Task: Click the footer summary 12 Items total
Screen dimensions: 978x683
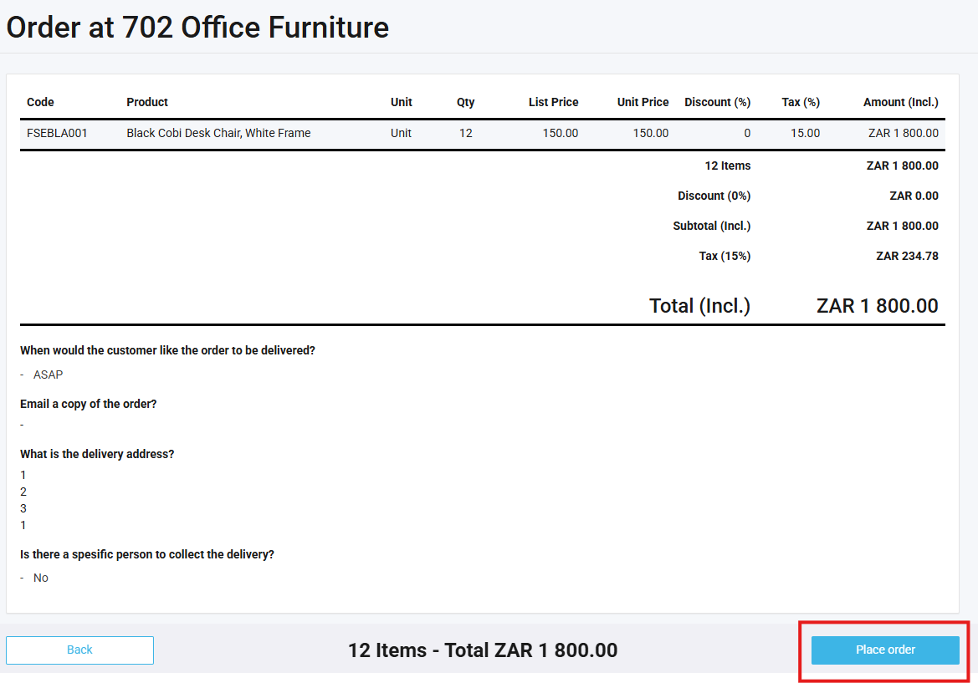Action: [x=483, y=650]
